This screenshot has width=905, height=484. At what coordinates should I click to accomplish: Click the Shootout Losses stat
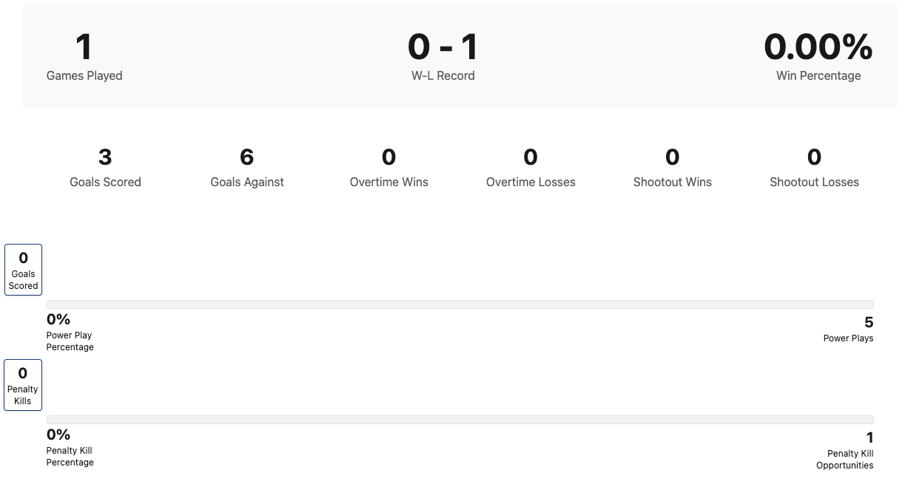coord(814,168)
